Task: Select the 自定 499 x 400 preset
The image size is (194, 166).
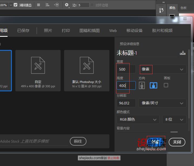Action: click(38, 71)
